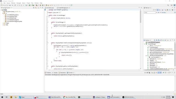This screenshot has width=176, height=99.
Task: Open the Package Explorer view menu
Action: coord(38,8)
